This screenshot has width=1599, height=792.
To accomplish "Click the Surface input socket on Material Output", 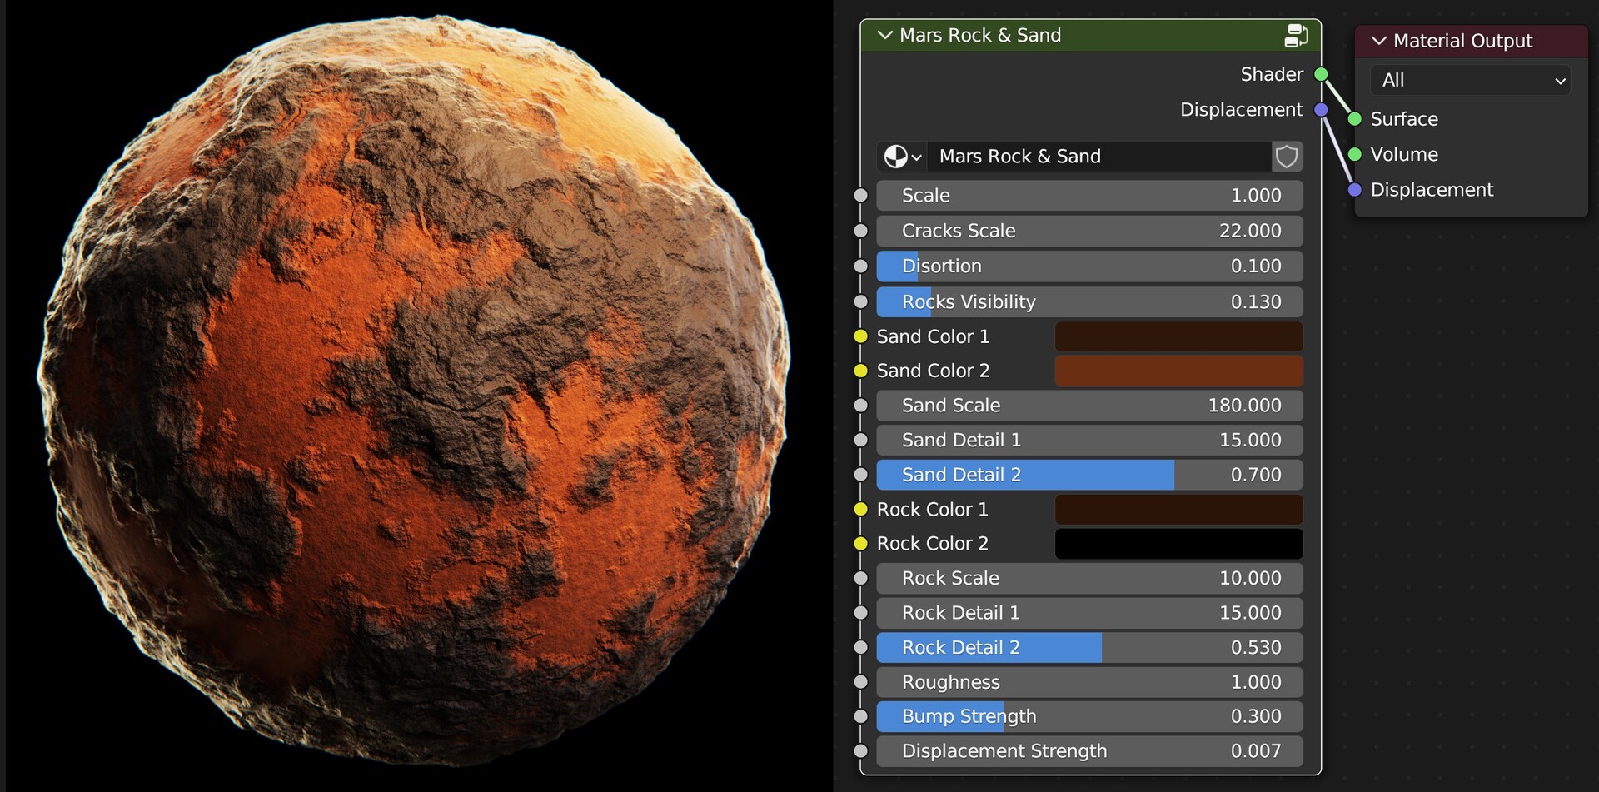I will (x=1355, y=119).
